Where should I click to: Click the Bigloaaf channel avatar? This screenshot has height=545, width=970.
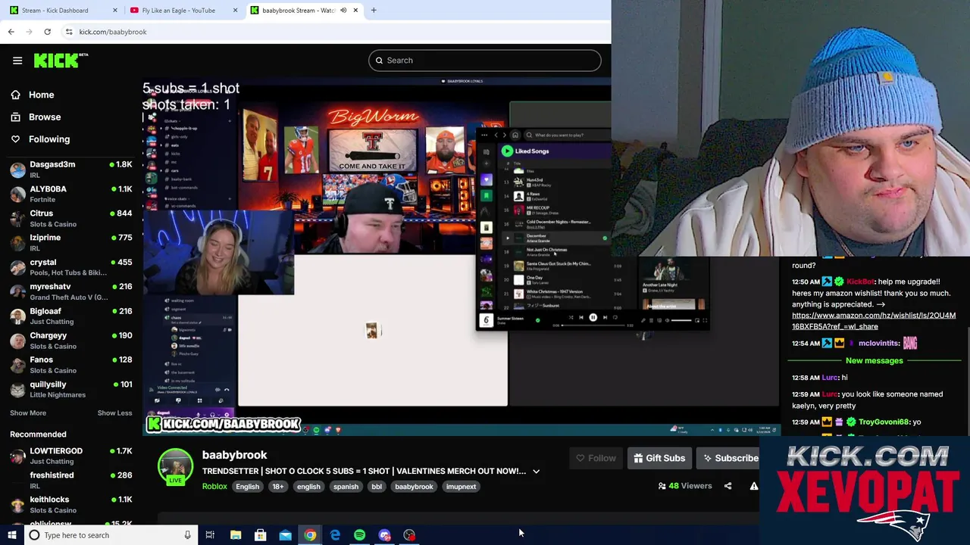pyautogui.click(x=17, y=316)
